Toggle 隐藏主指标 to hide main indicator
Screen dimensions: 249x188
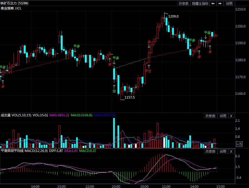click(200, 4)
